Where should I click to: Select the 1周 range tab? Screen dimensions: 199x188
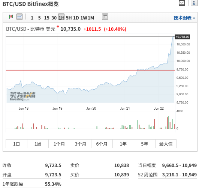tap(38, 144)
